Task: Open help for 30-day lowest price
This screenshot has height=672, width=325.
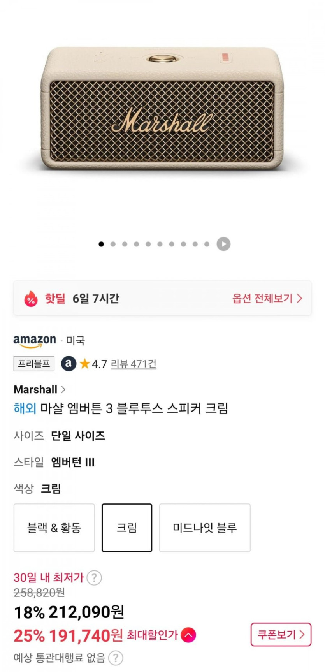Action: (94, 578)
